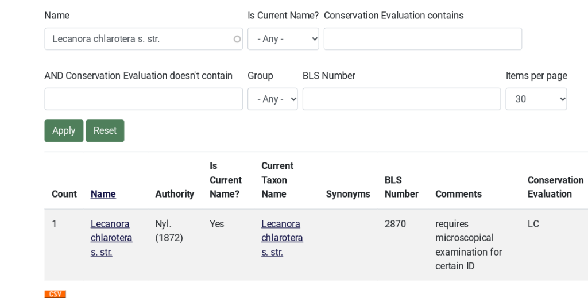Click the Reset button
This screenshot has height=298, width=588.
(105, 130)
